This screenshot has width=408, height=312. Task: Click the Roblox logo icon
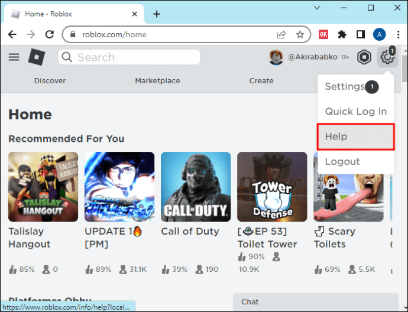(37, 57)
